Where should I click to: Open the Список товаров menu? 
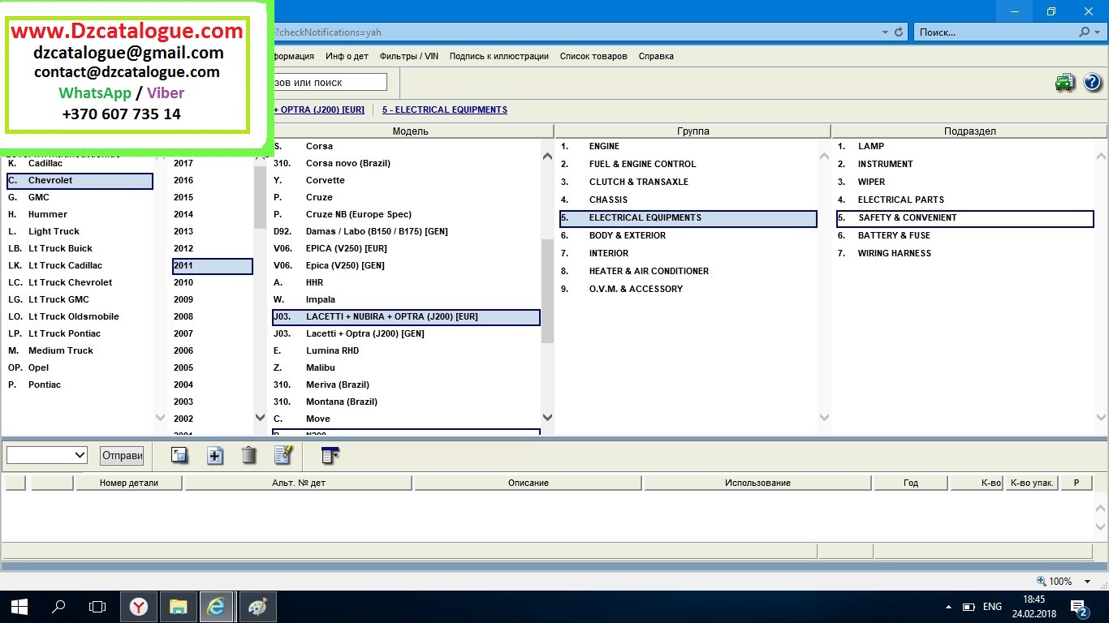pos(593,56)
